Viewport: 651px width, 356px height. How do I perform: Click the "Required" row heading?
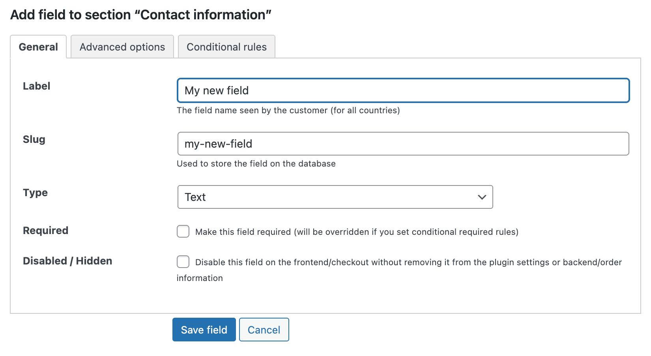click(45, 230)
